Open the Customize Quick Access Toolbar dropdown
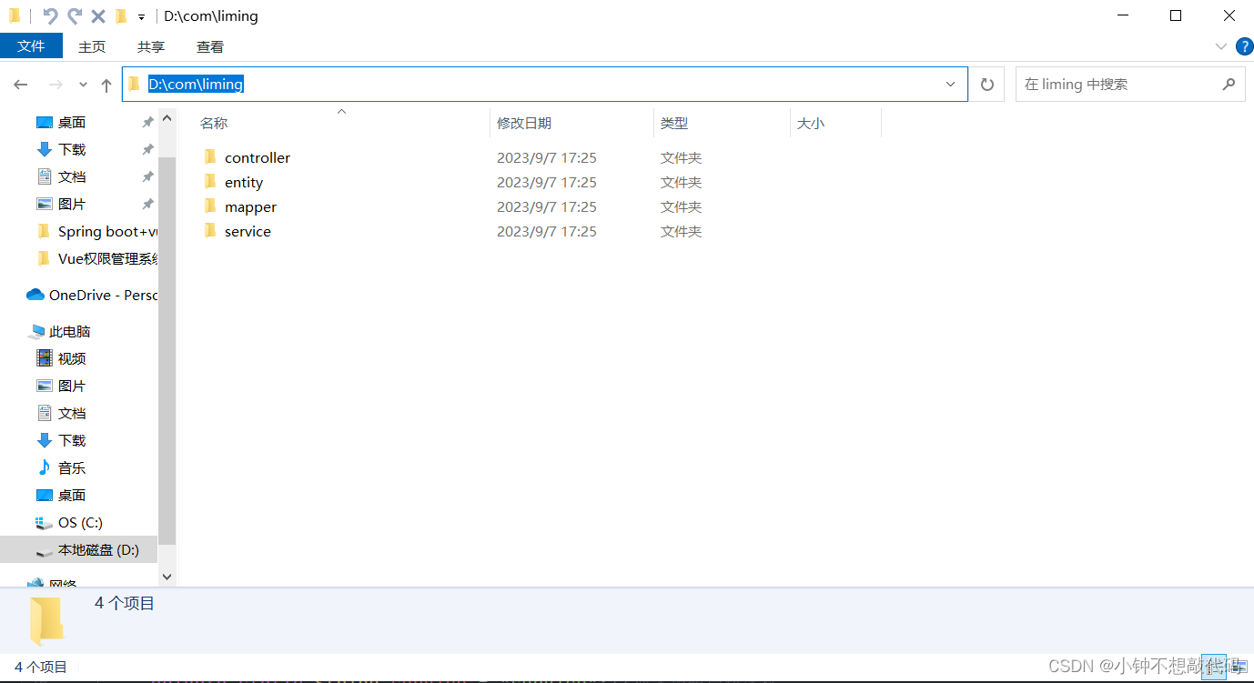The height and width of the screenshot is (683, 1254). (141, 17)
